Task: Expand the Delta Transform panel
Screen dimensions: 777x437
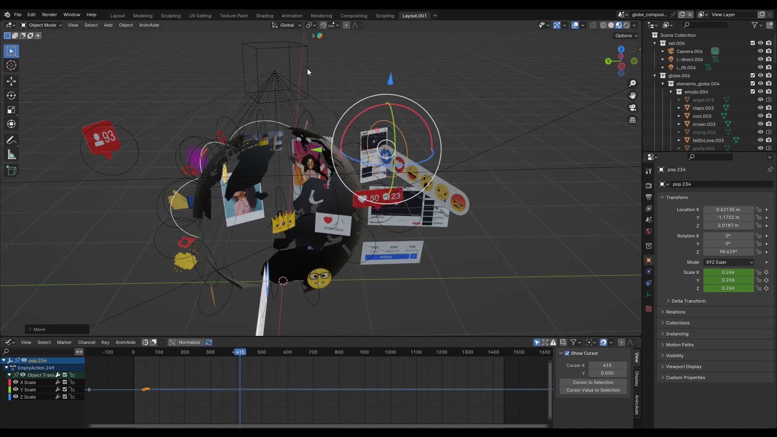Action: (x=688, y=301)
